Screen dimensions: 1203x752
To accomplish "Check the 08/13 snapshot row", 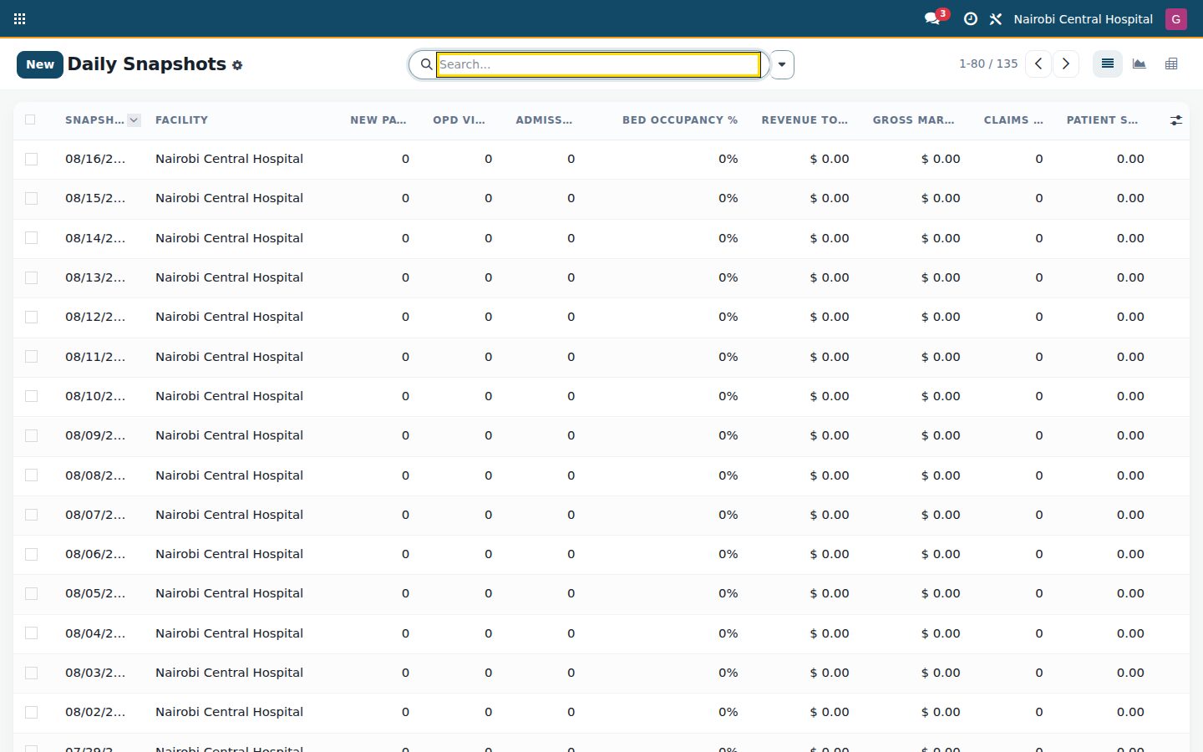I will click(32, 277).
